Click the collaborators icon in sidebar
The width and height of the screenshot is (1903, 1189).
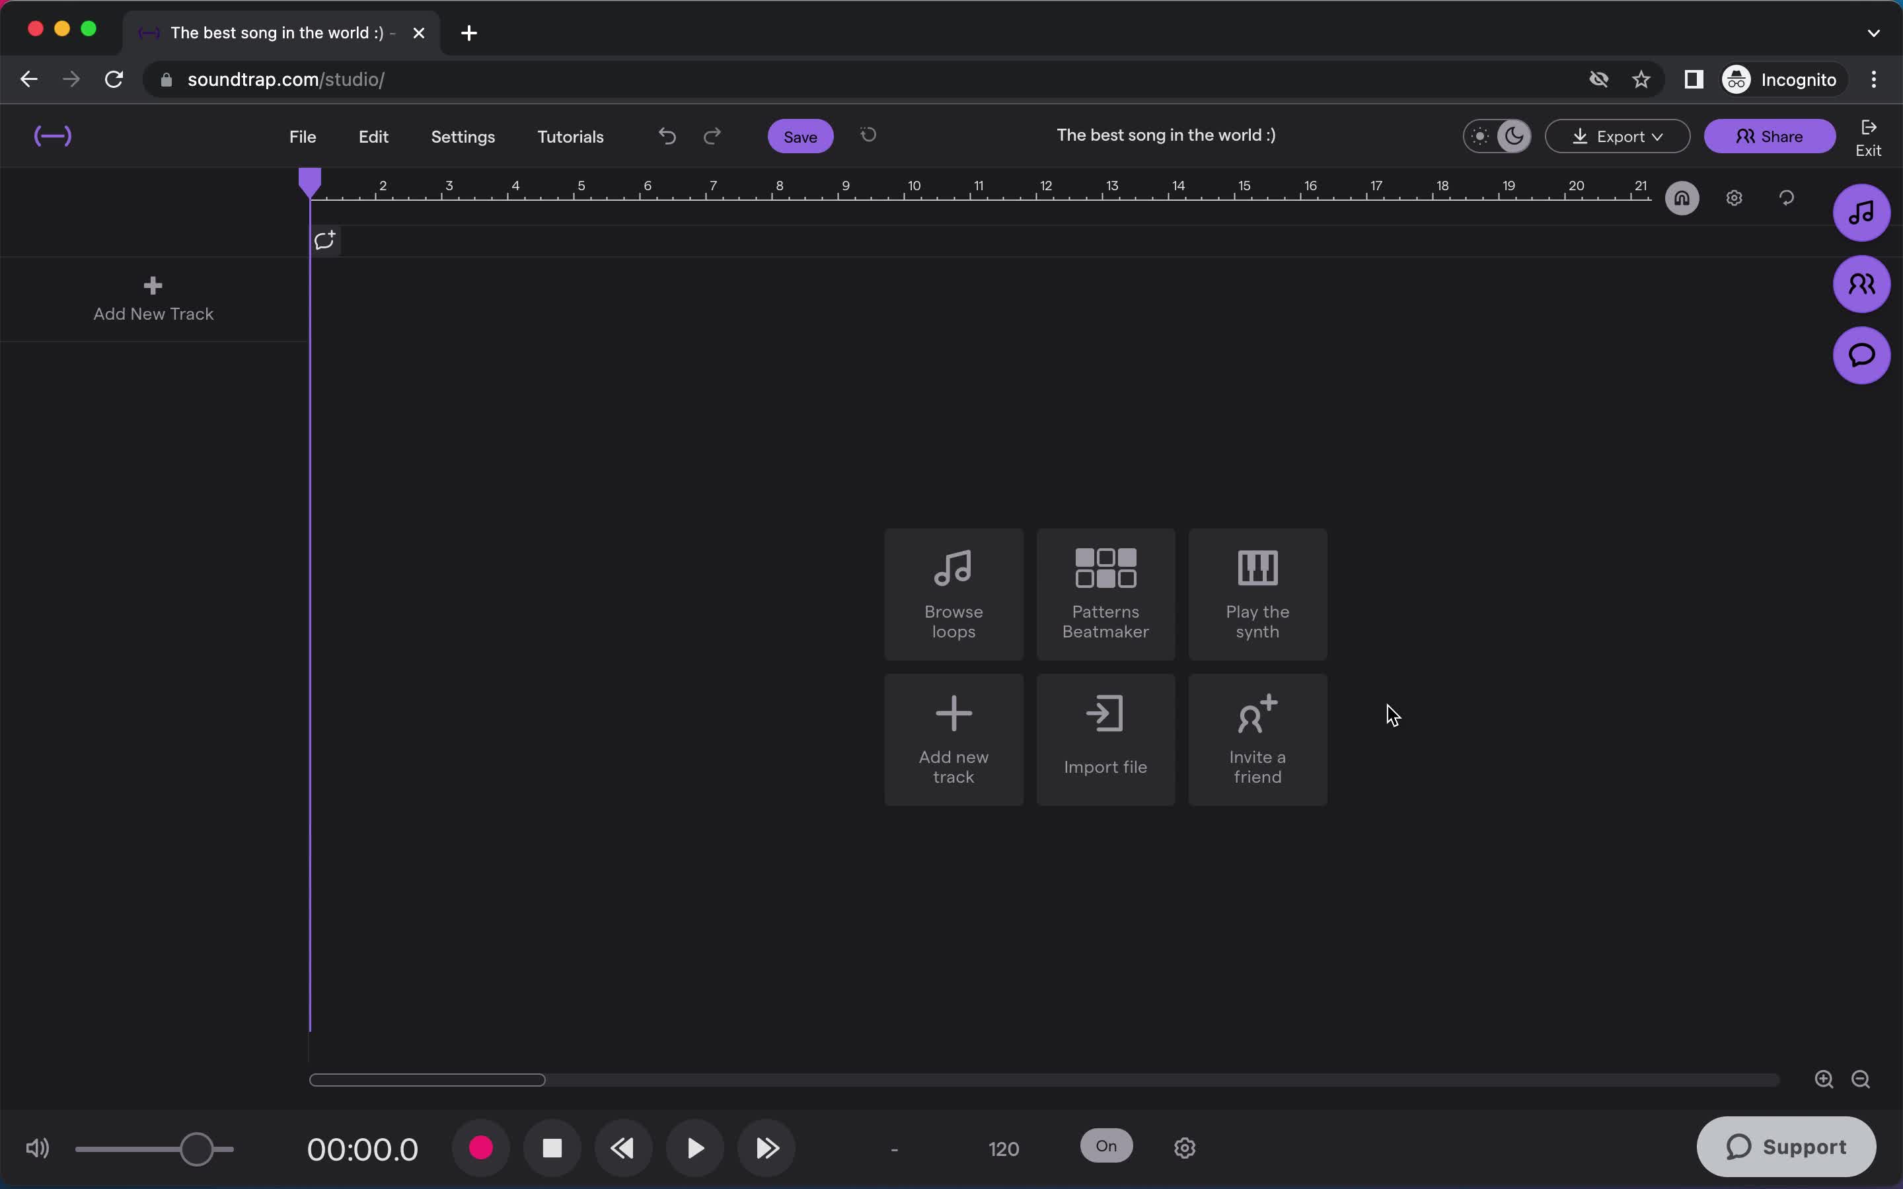click(1862, 283)
